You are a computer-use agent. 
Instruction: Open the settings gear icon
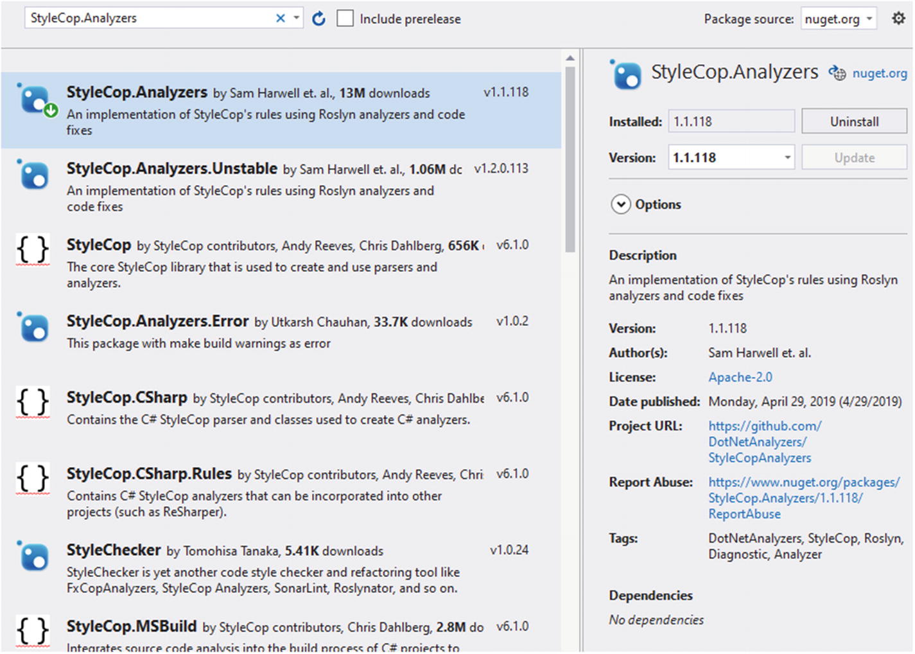pyautogui.click(x=898, y=19)
